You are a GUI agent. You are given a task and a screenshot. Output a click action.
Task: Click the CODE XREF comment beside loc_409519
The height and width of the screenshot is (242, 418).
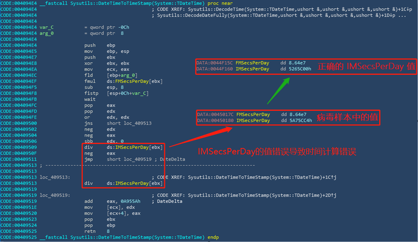pyautogui.click(x=244, y=196)
